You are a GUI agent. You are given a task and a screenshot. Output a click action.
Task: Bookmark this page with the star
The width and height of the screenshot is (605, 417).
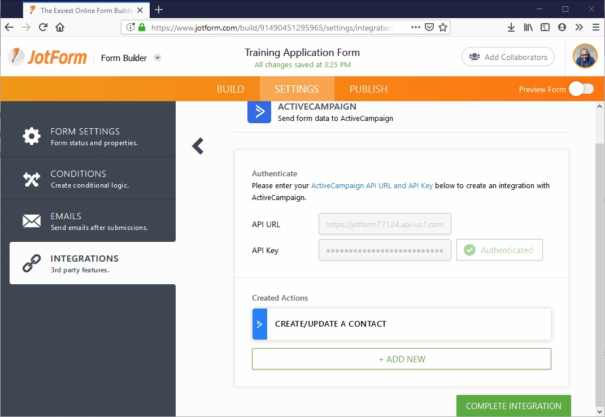(x=443, y=28)
